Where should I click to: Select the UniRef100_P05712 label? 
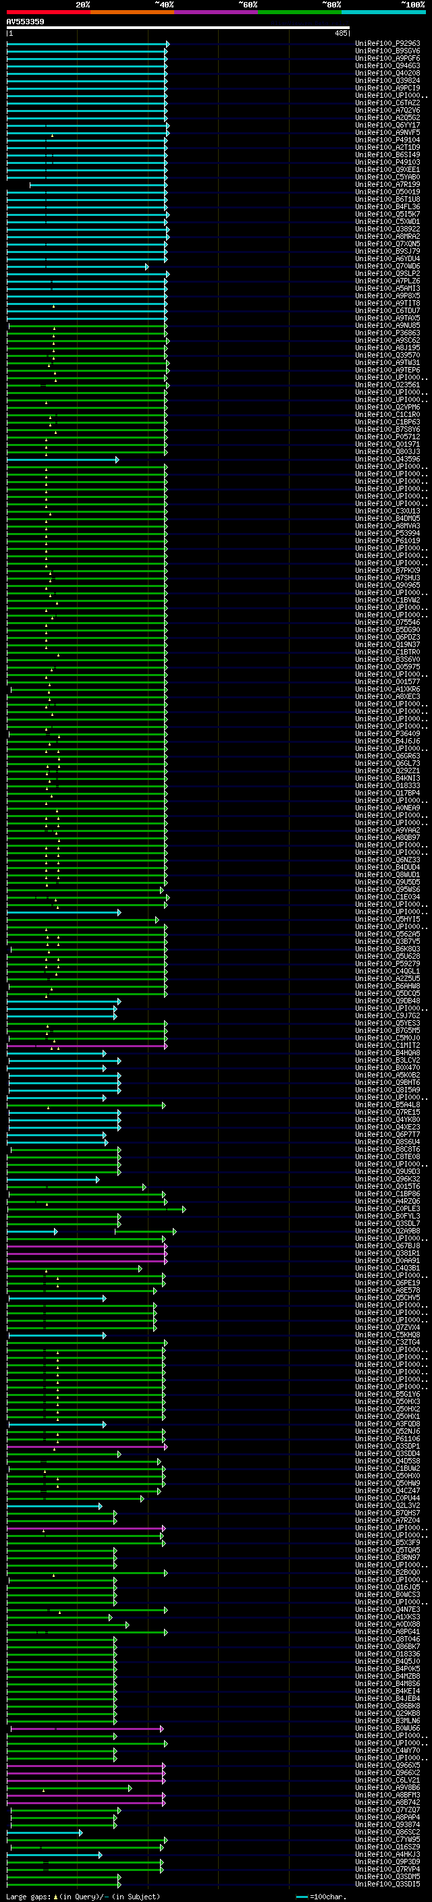(387, 437)
